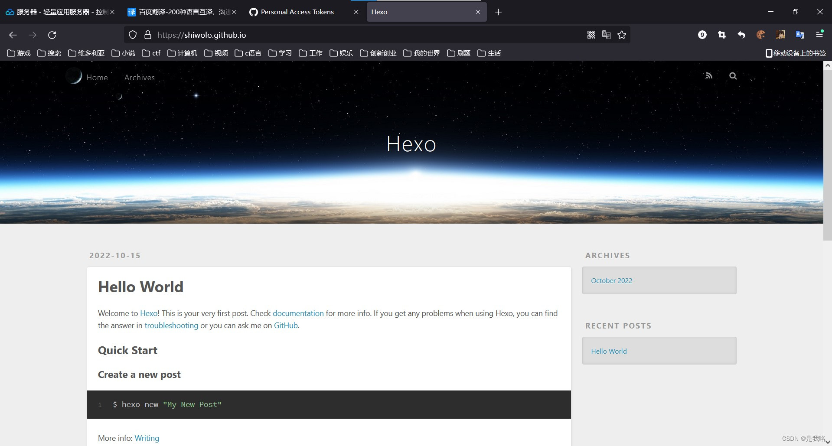Image resolution: width=832 pixels, height=446 pixels.
Task: Maximize or restore the browser window
Action: [795, 12]
